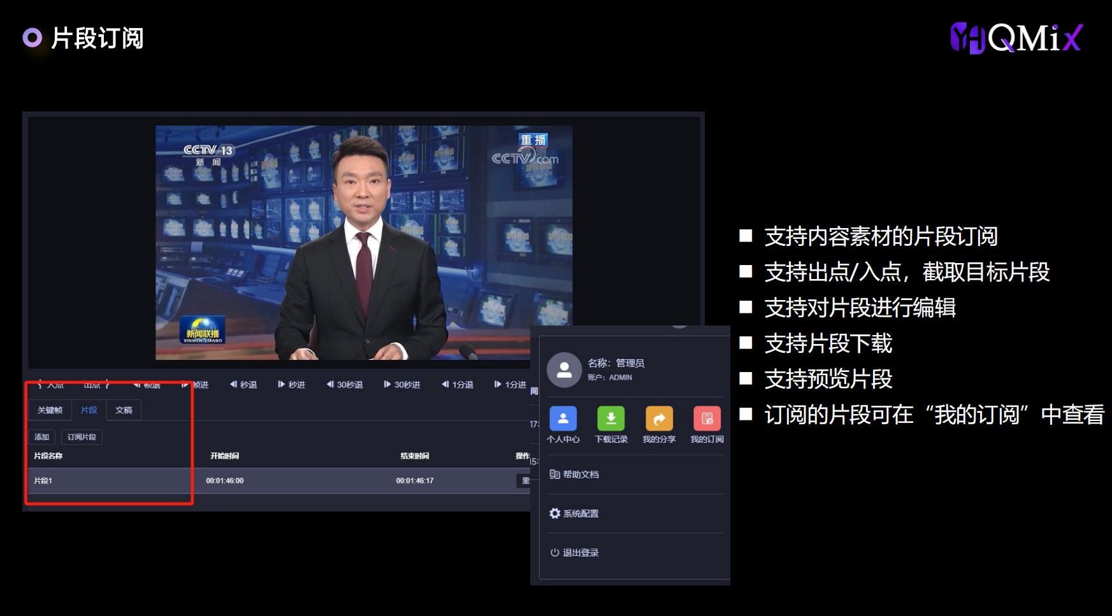
Task: Rewind one second with 秒退
Action: tap(243, 385)
